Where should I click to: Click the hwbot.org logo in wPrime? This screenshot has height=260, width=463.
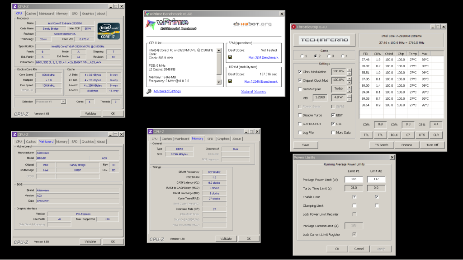(x=252, y=24)
